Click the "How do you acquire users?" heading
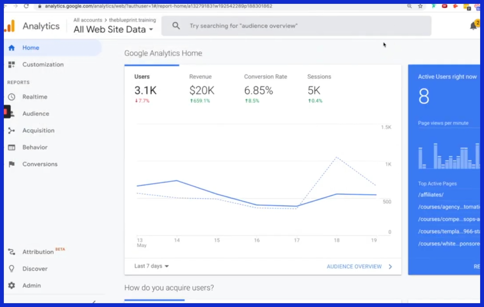This screenshot has width=484, height=307. [x=169, y=288]
